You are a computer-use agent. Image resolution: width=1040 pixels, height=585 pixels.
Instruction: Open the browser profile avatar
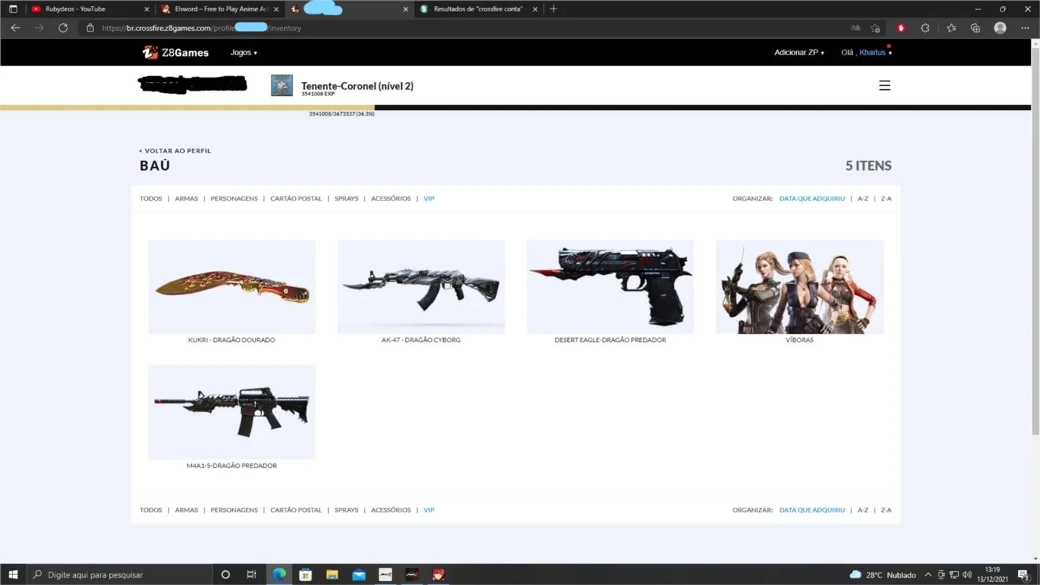[1000, 28]
